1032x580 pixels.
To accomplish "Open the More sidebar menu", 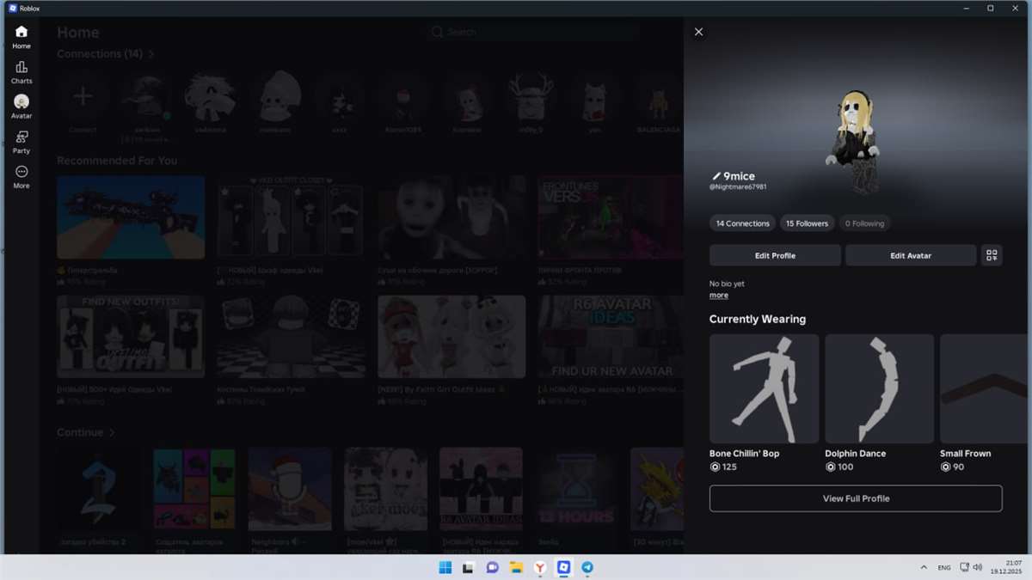I will point(21,176).
